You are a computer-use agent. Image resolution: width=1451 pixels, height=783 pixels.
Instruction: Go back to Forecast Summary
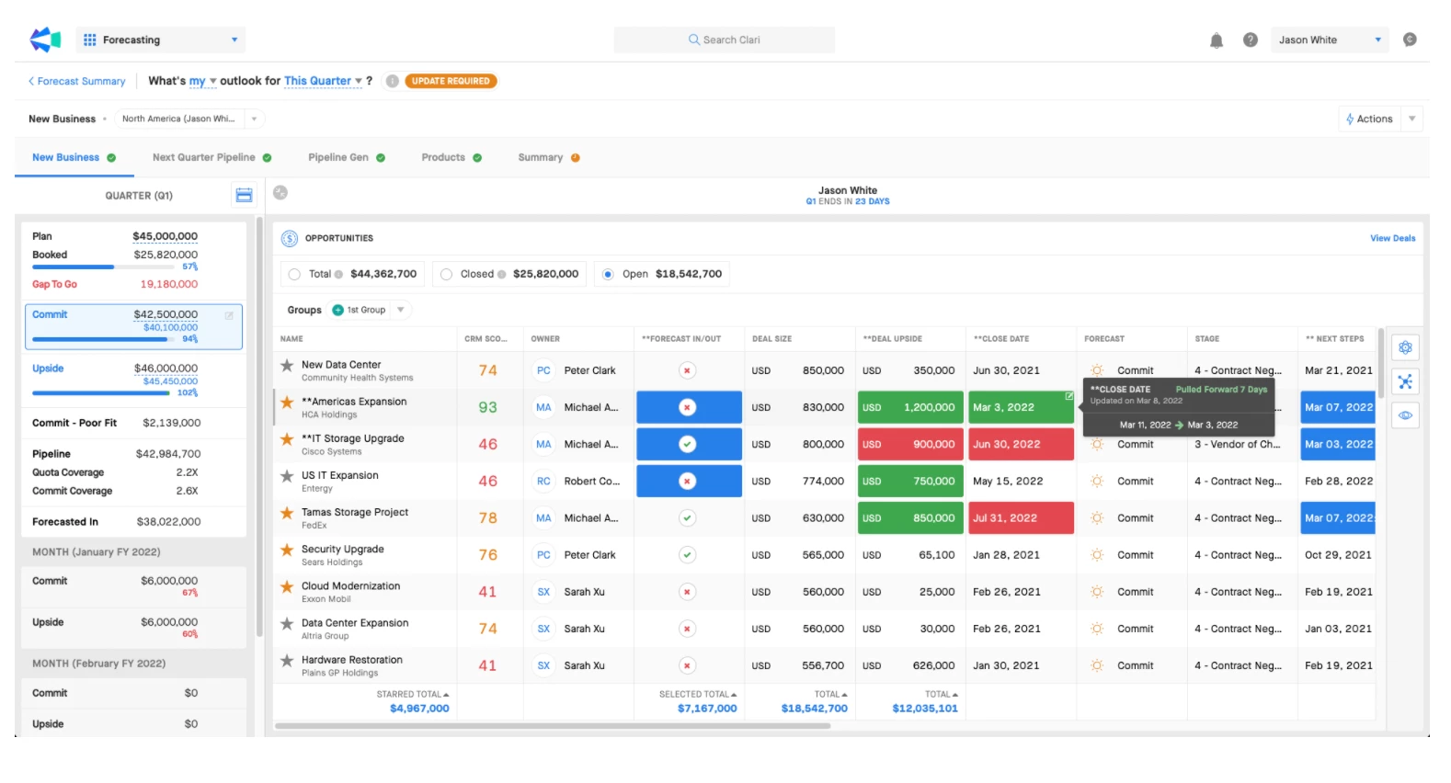(76, 81)
